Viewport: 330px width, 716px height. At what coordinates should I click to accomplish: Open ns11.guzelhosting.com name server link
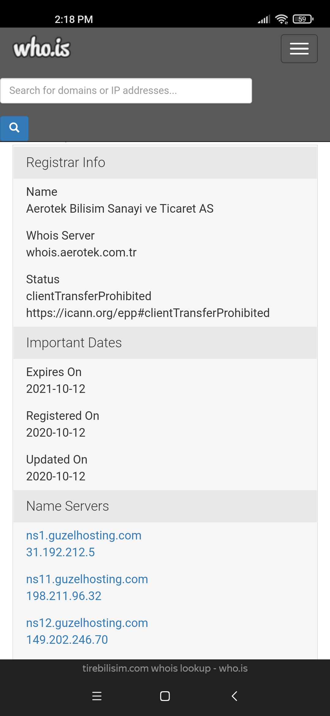point(87,579)
